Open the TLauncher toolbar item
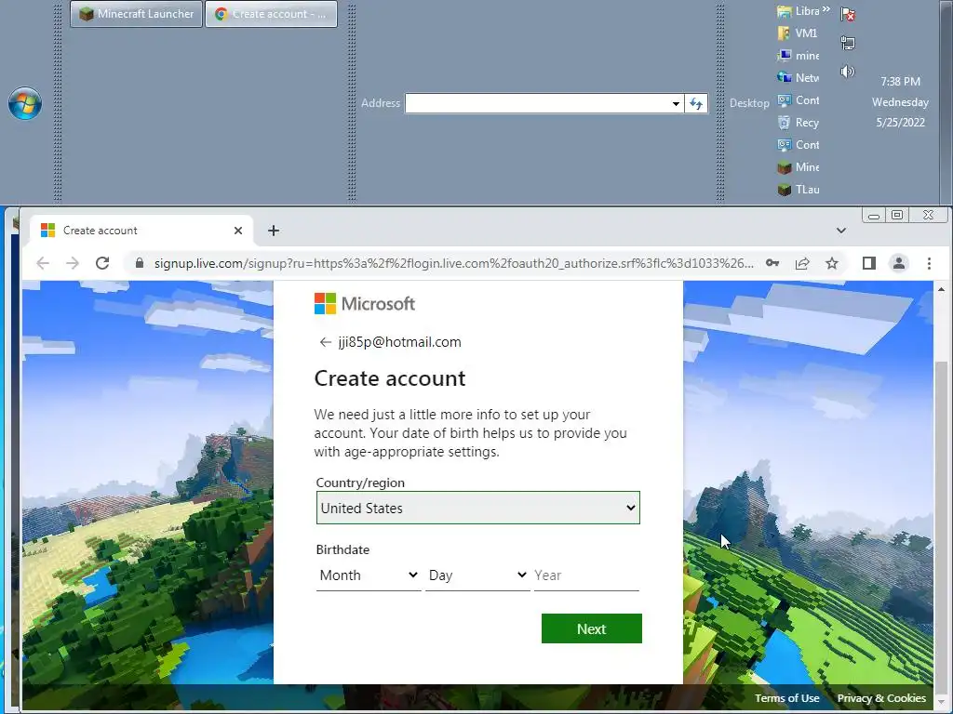The height and width of the screenshot is (714, 953). click(x=798, y=190)
